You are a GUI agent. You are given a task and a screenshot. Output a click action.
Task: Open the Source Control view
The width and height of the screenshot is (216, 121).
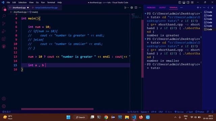coord(4,24)
